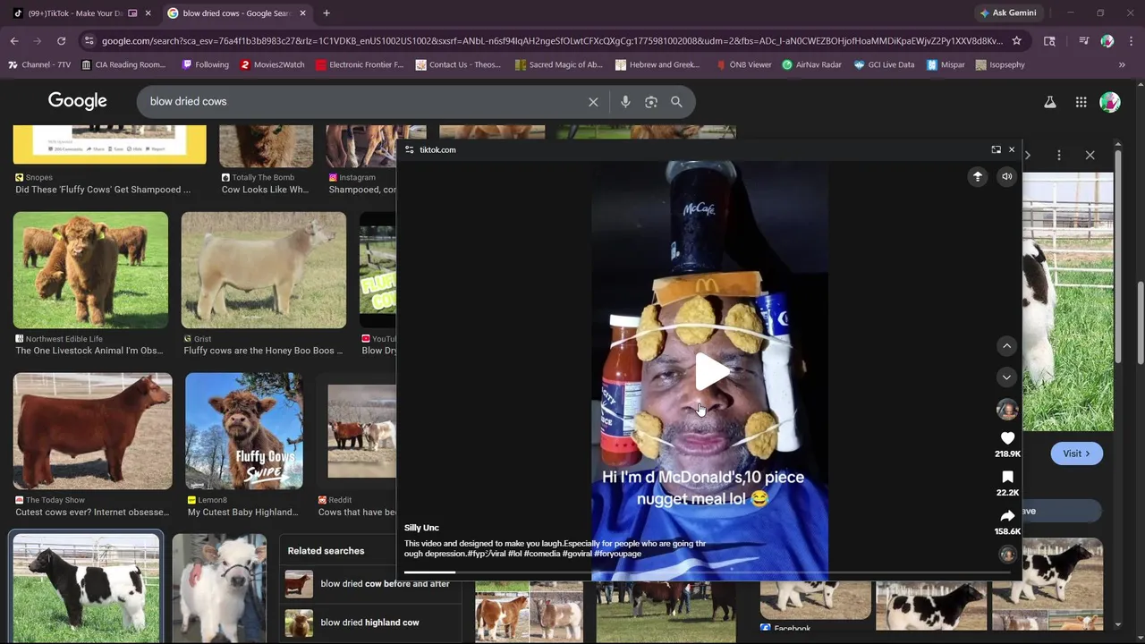Open Chrome media controls icon
Viewport: 1145px width, 644px height.
1083,41
